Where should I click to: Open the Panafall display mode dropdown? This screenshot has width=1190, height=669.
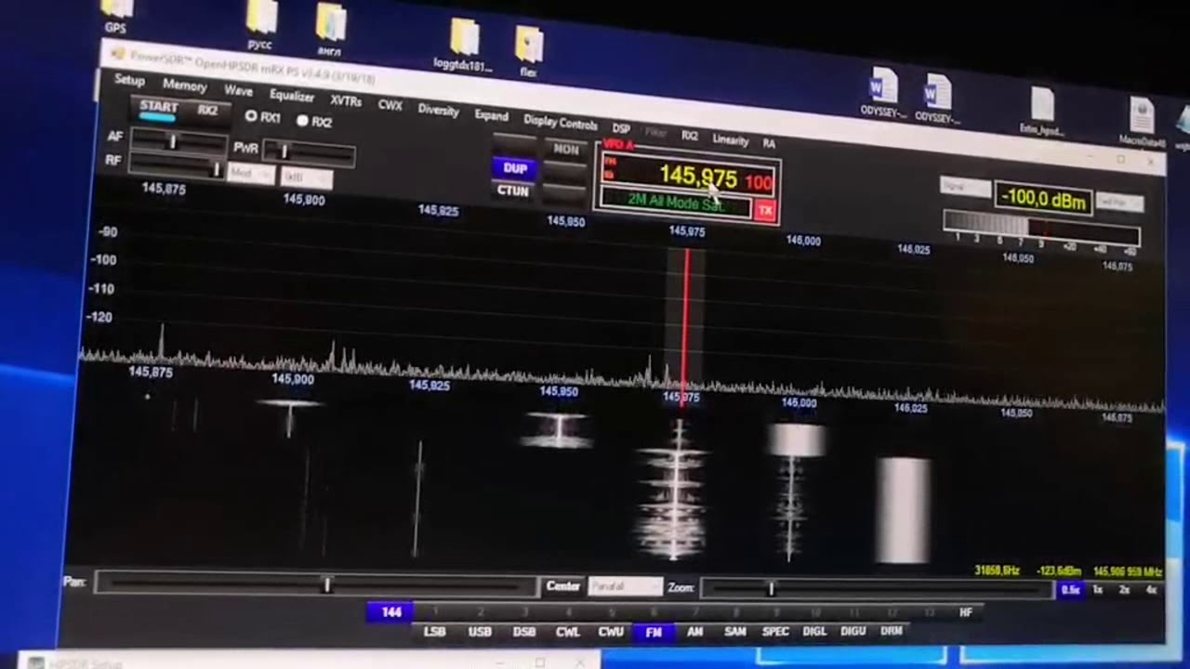(626, 587)
